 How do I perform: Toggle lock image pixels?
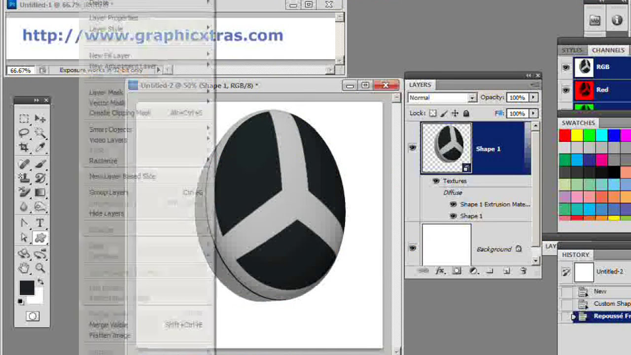[x=444, y=113]
